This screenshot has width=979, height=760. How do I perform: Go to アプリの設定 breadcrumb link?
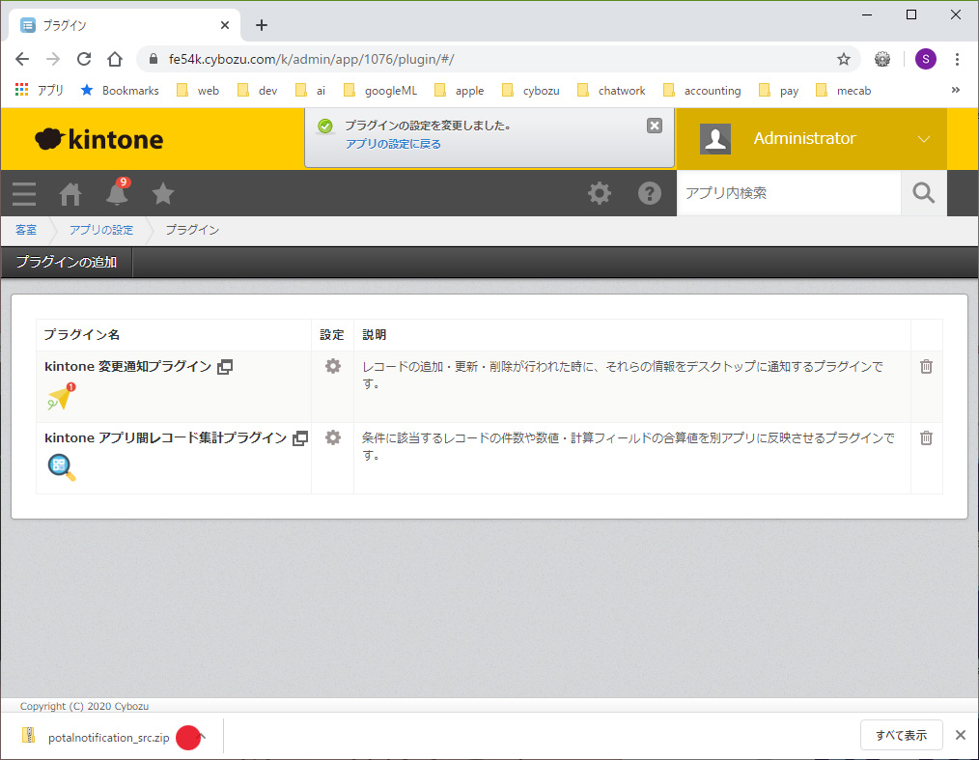(x=101, y=230)
